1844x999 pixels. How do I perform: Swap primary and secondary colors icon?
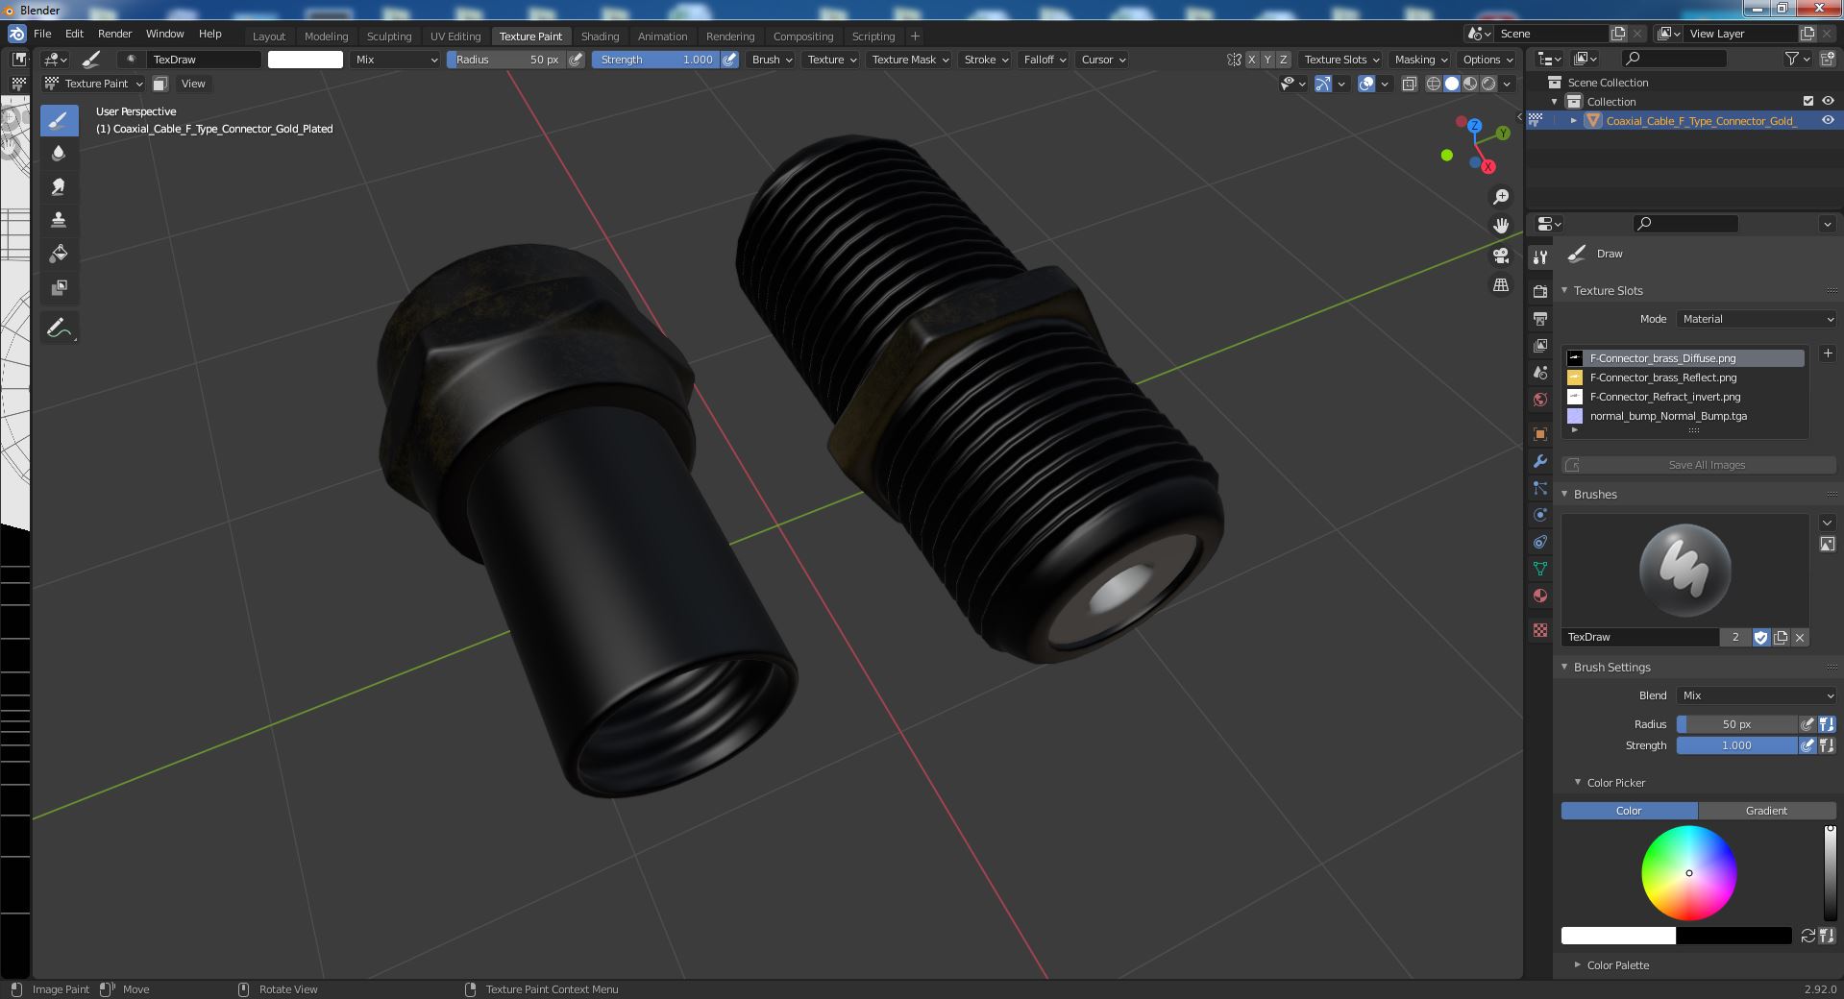tap(1807, 936)
